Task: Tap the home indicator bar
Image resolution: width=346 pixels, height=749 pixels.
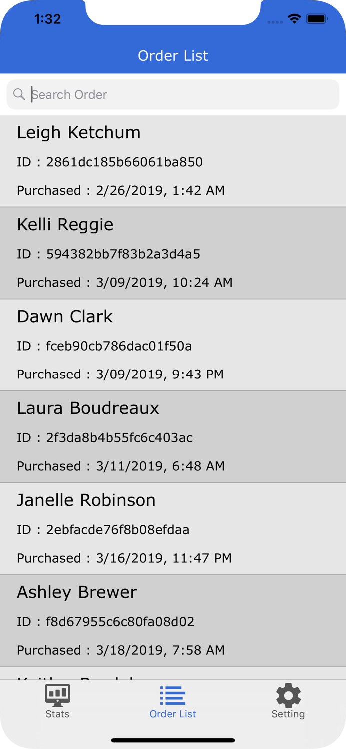Action: (x=173, y=740)
